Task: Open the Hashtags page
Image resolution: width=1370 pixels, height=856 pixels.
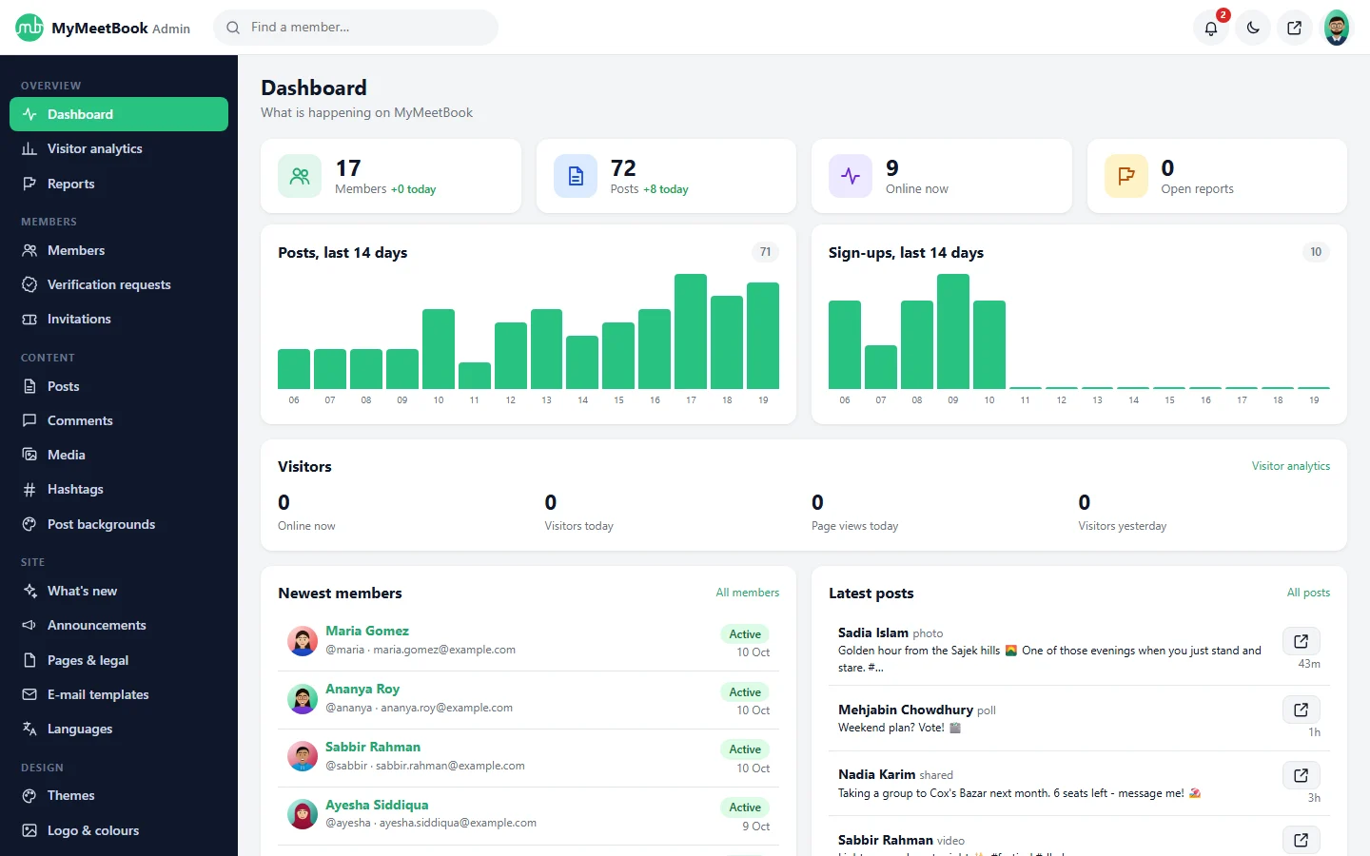Action: click(119, 489)
